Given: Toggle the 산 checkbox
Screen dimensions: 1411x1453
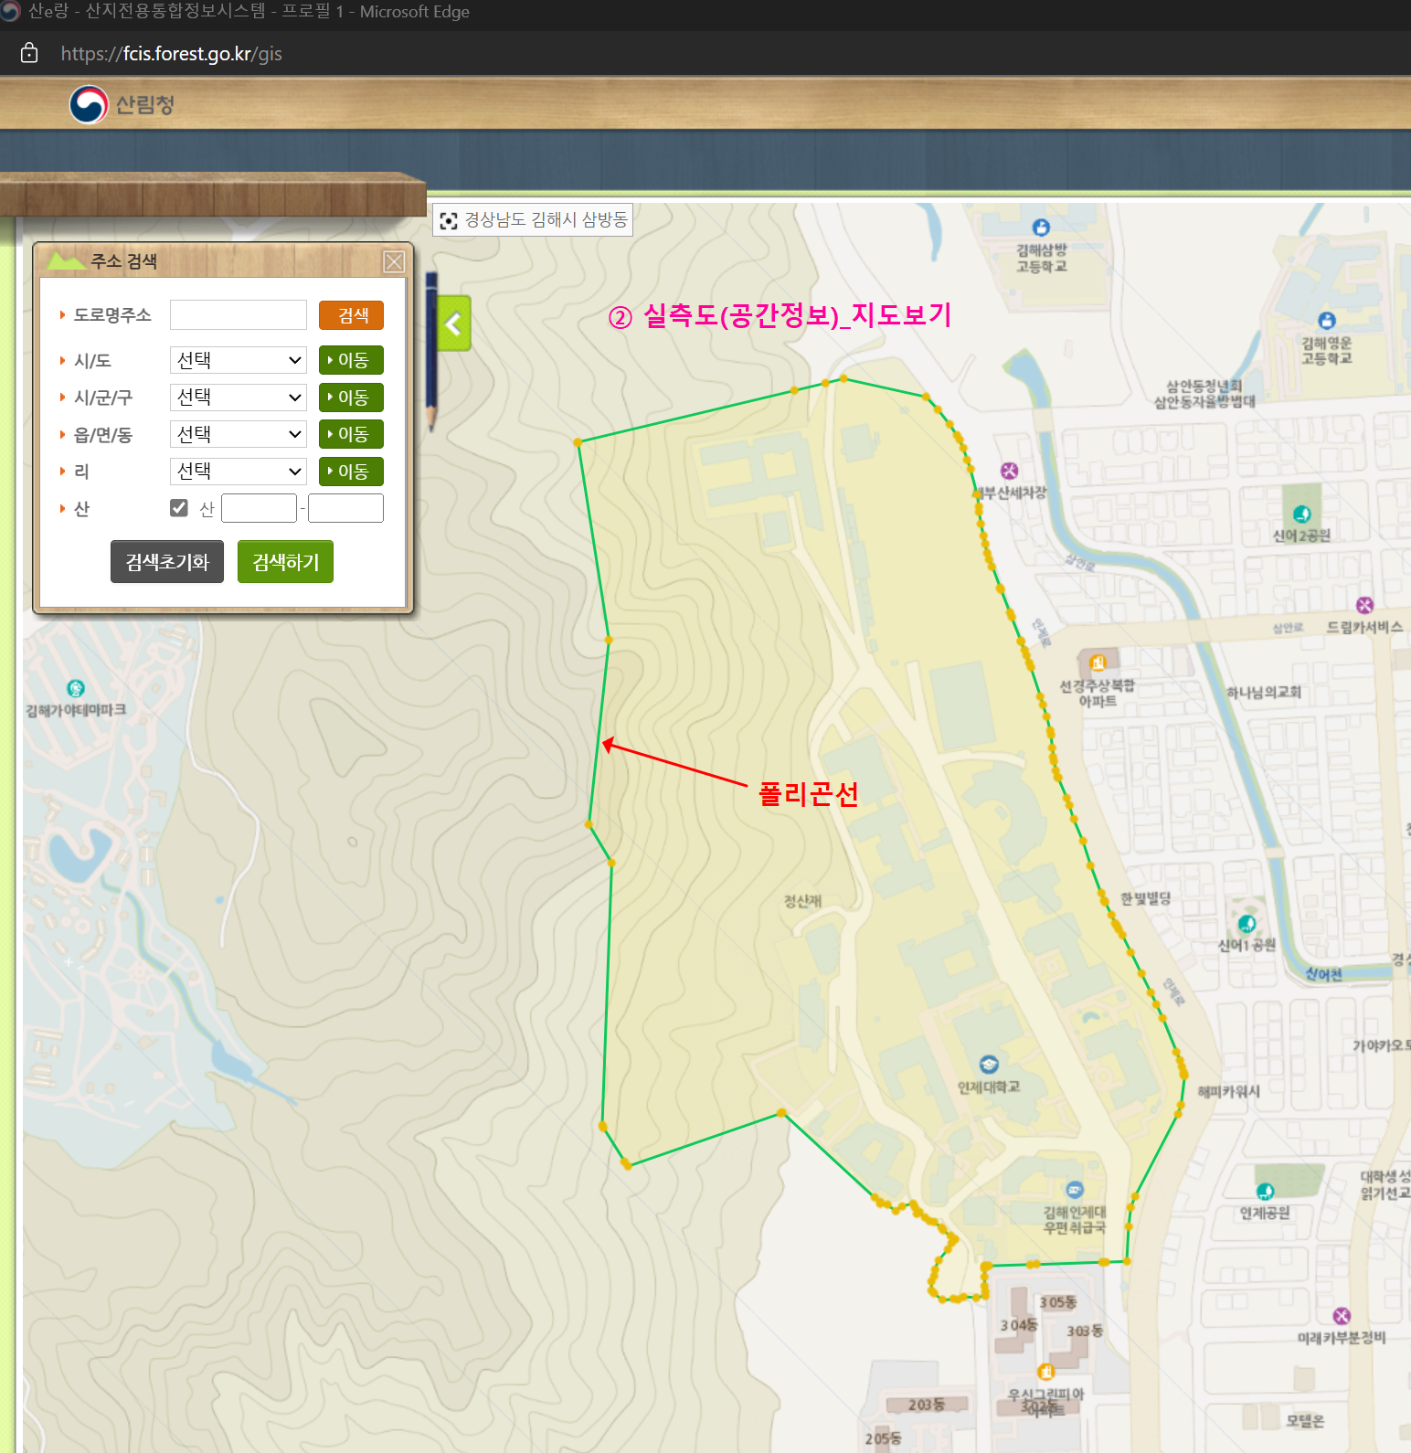Looking at the screenshot, I should 179,508.
